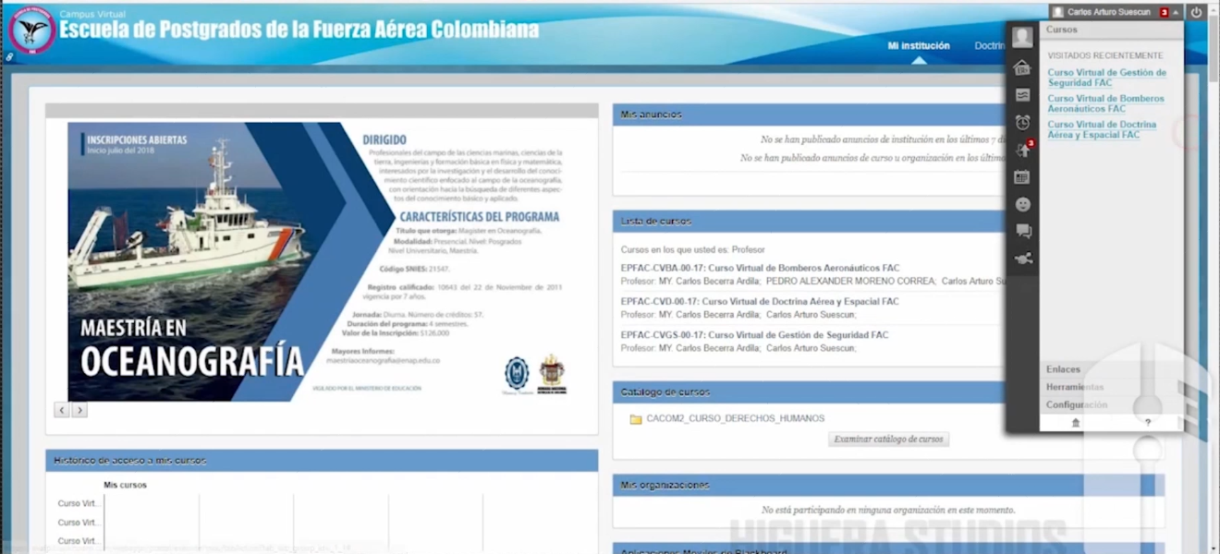Show next banner slide with right arrow

(79, 410)
